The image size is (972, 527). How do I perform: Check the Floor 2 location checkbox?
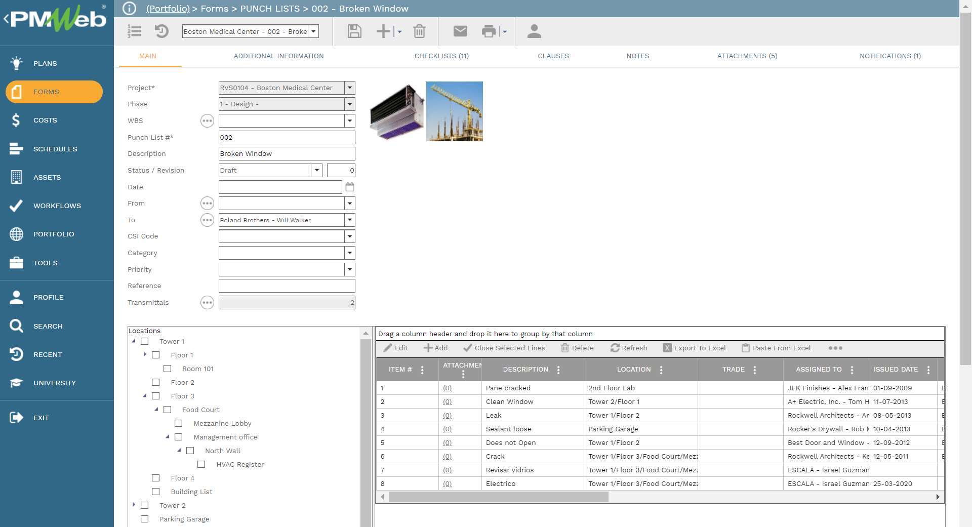point(156,382)
